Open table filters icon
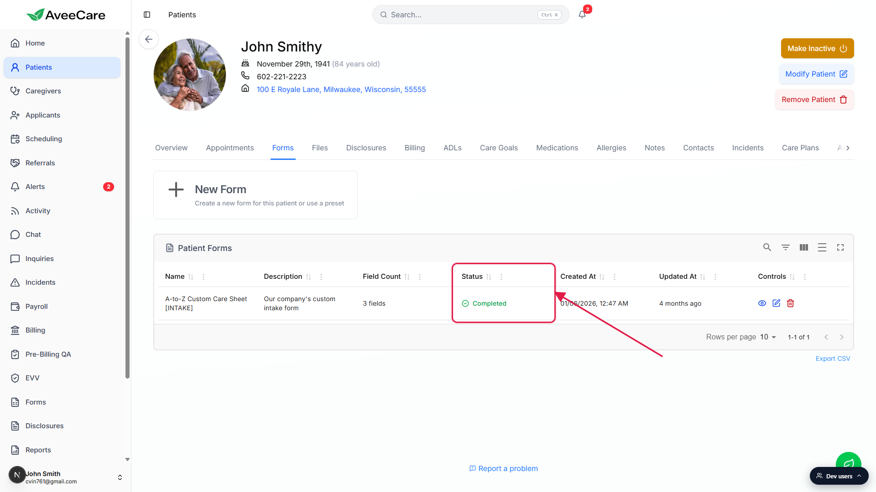This screenshot has height=492, width=876. point(785,247)
